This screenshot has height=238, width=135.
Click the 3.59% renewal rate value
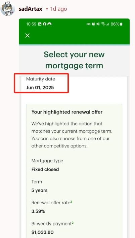click(38, 211)
